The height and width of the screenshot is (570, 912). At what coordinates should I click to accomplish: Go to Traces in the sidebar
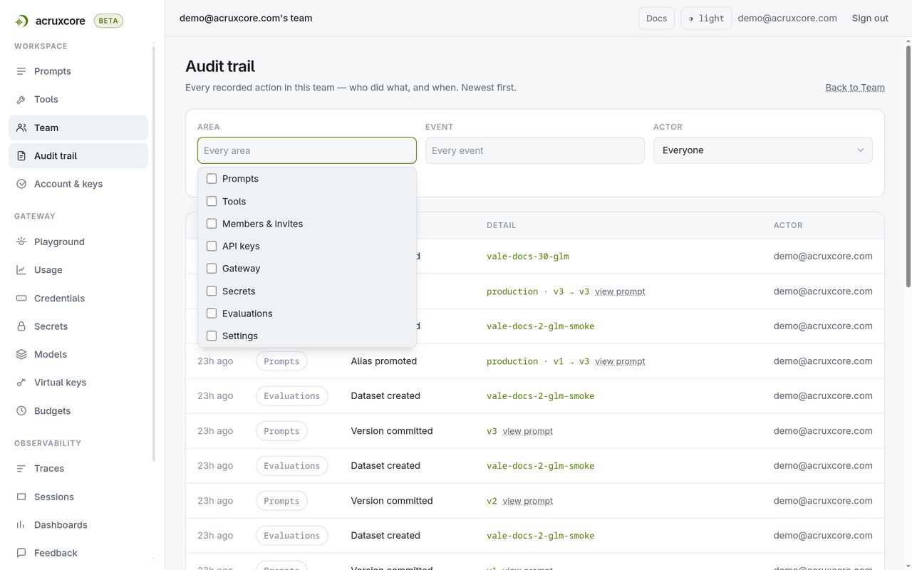78,468
